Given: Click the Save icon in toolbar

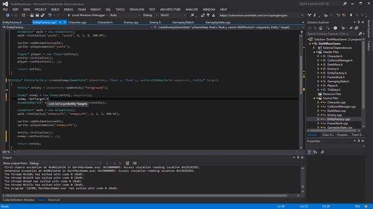Looking at the screenshot, I should coord(37,15).
